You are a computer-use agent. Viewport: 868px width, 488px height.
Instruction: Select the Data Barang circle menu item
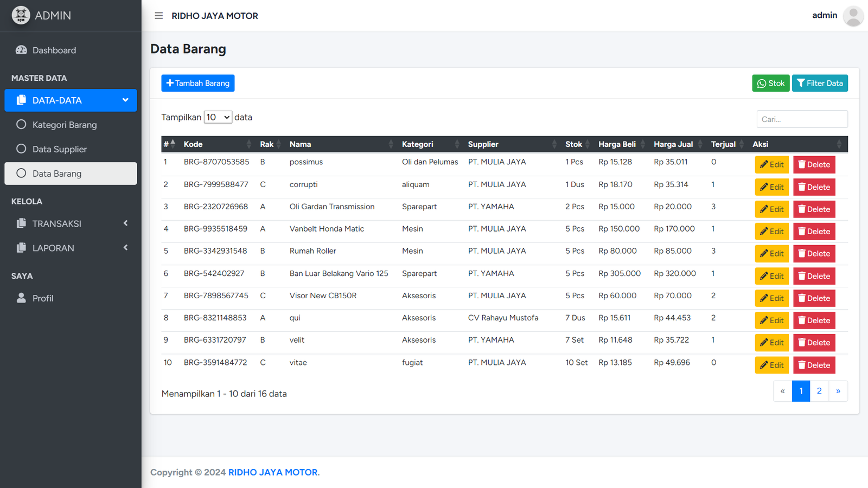click(x=21, y=174)
